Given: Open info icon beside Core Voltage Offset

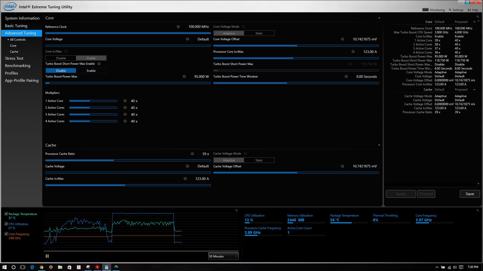Looking at the screenshot, I should click(342, 39).
